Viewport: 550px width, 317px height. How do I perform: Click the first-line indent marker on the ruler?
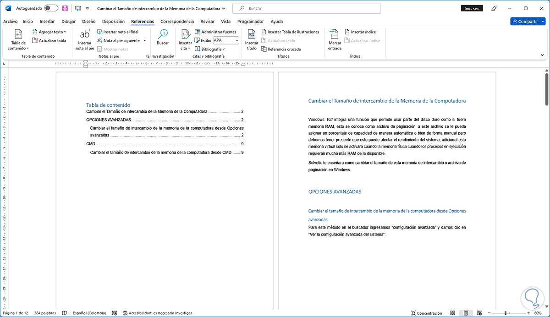[x=86, y=61]
